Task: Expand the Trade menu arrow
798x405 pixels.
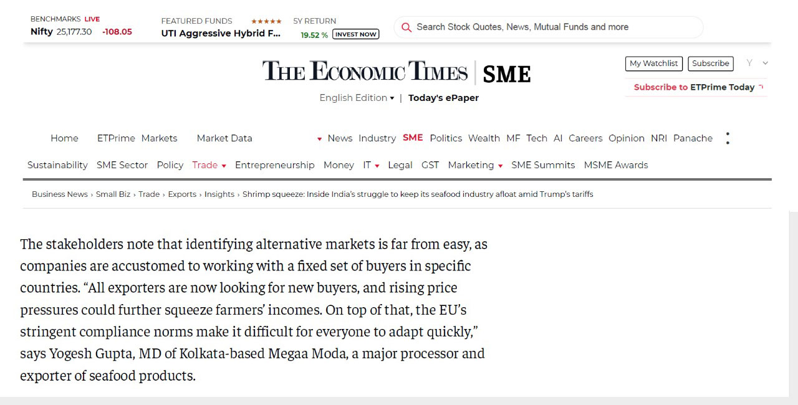Action: (224, 166)
